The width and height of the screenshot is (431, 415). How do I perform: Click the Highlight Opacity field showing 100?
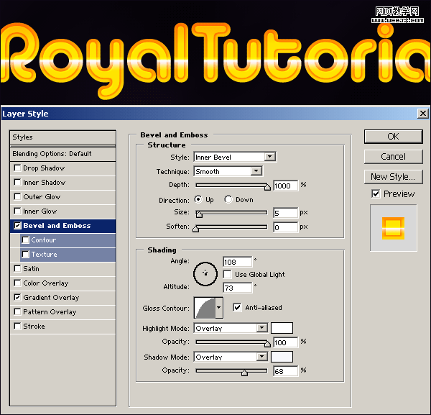[285, 342]
